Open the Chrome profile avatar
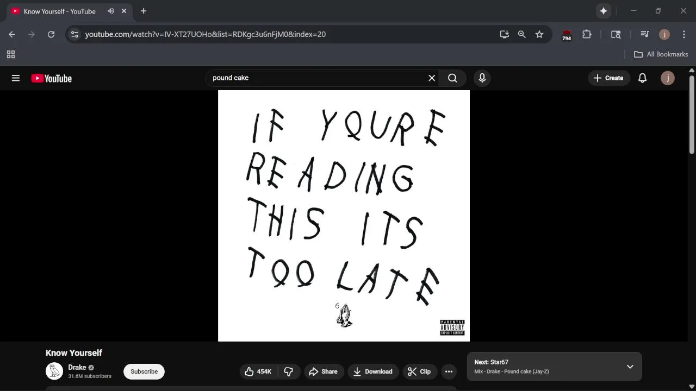Screen dimensions: 696x391 [664, 34]
